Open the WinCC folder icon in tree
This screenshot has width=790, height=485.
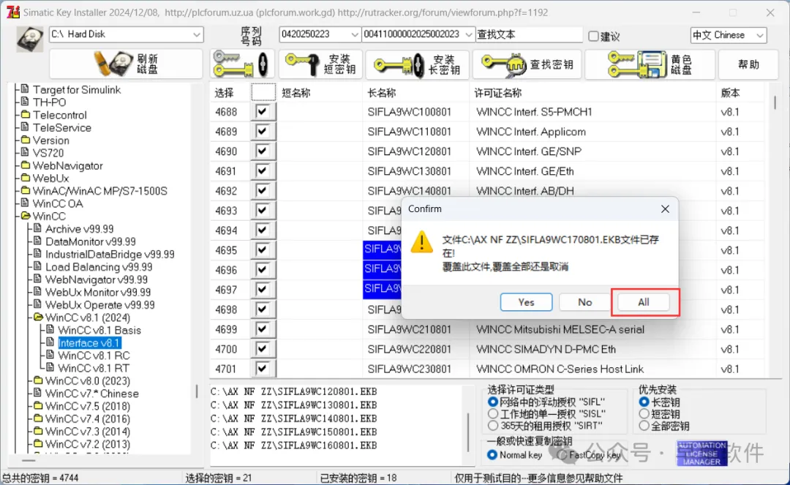[x=25, y=216]
